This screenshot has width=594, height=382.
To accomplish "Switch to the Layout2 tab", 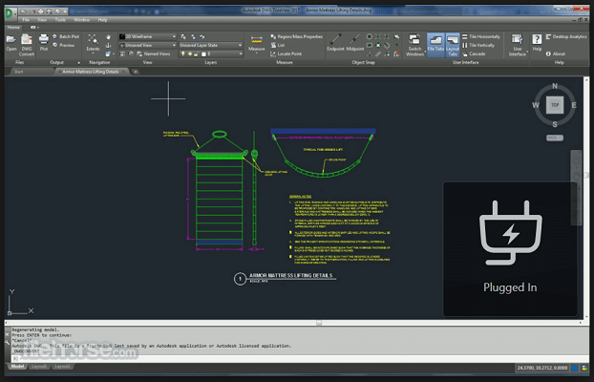I will coord(62,367).
